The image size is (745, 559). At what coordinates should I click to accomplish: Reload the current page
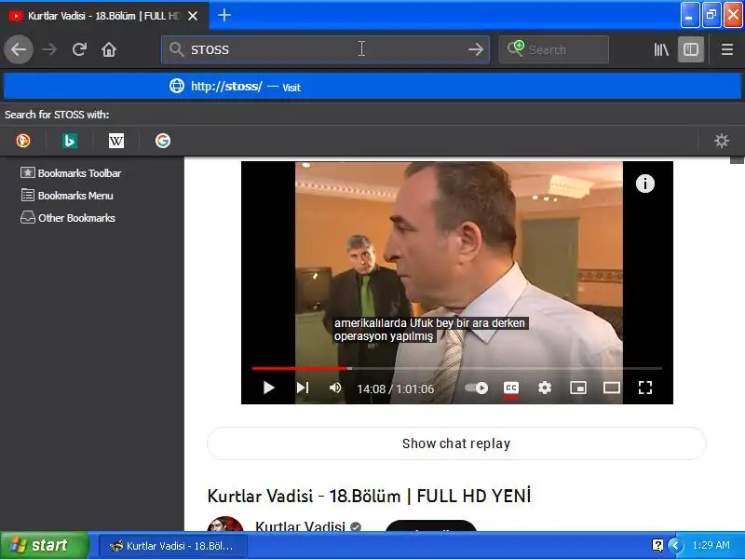(79, 49)
